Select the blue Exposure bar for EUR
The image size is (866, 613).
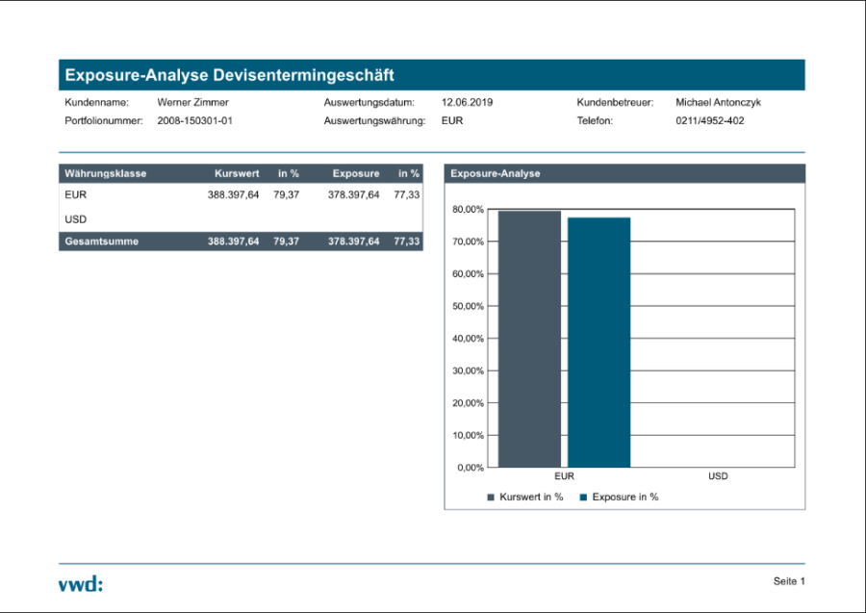599,342
